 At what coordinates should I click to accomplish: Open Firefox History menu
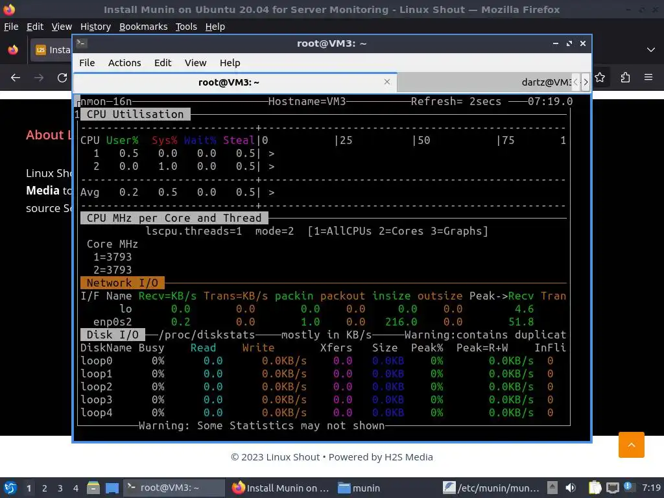(95, 27)
